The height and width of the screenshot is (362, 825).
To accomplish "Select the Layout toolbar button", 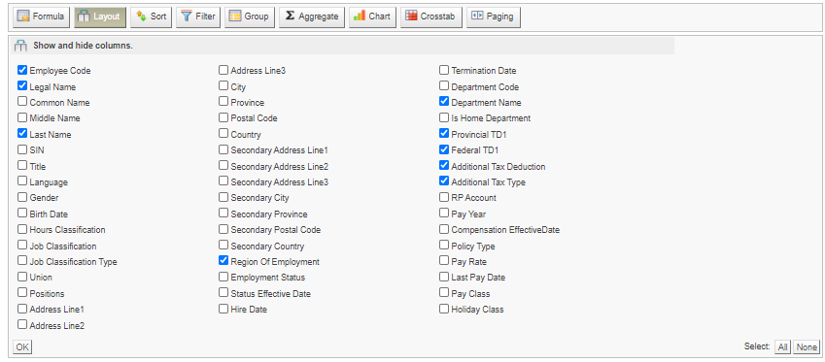I will (100, 16).
